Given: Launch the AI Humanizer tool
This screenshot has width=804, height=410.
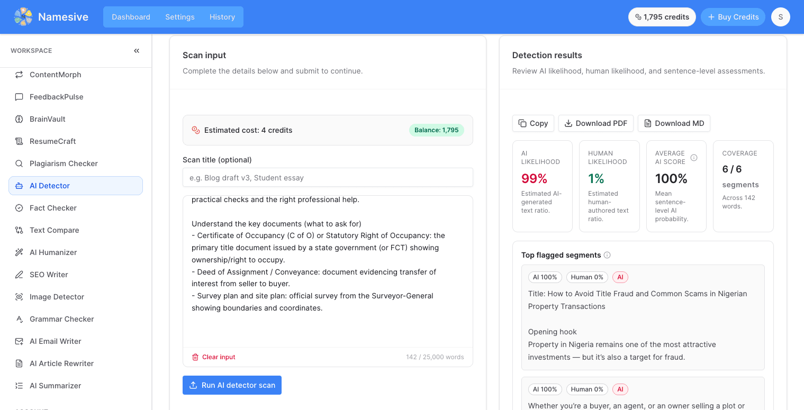Looking at the screenshot, I should pos(76,252).
